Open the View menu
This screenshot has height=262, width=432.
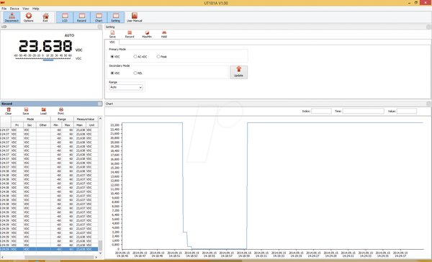click(26, 9)
